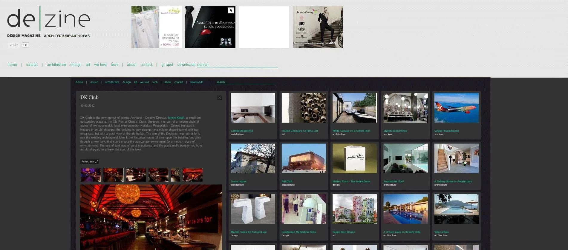Open 'downloads' in the light top navigation
The width and height of the screenshot is (568, 250).
186,65
